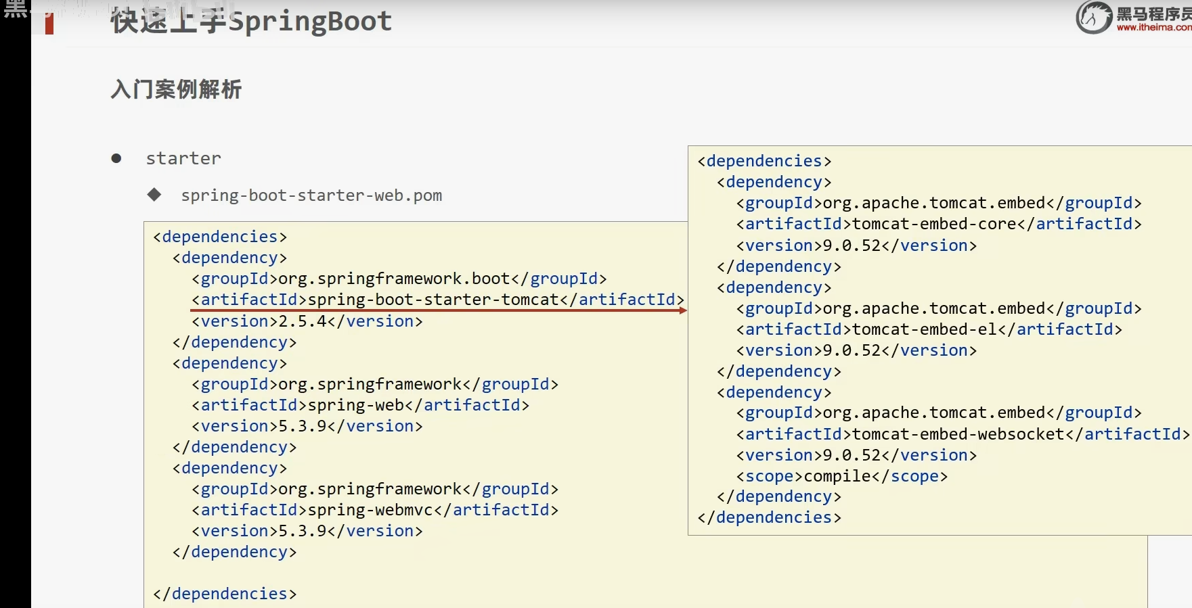1192x608 pixels.
Task: Select the tomcat-embed-core artifactId line
Action: [x=938, y=224]
